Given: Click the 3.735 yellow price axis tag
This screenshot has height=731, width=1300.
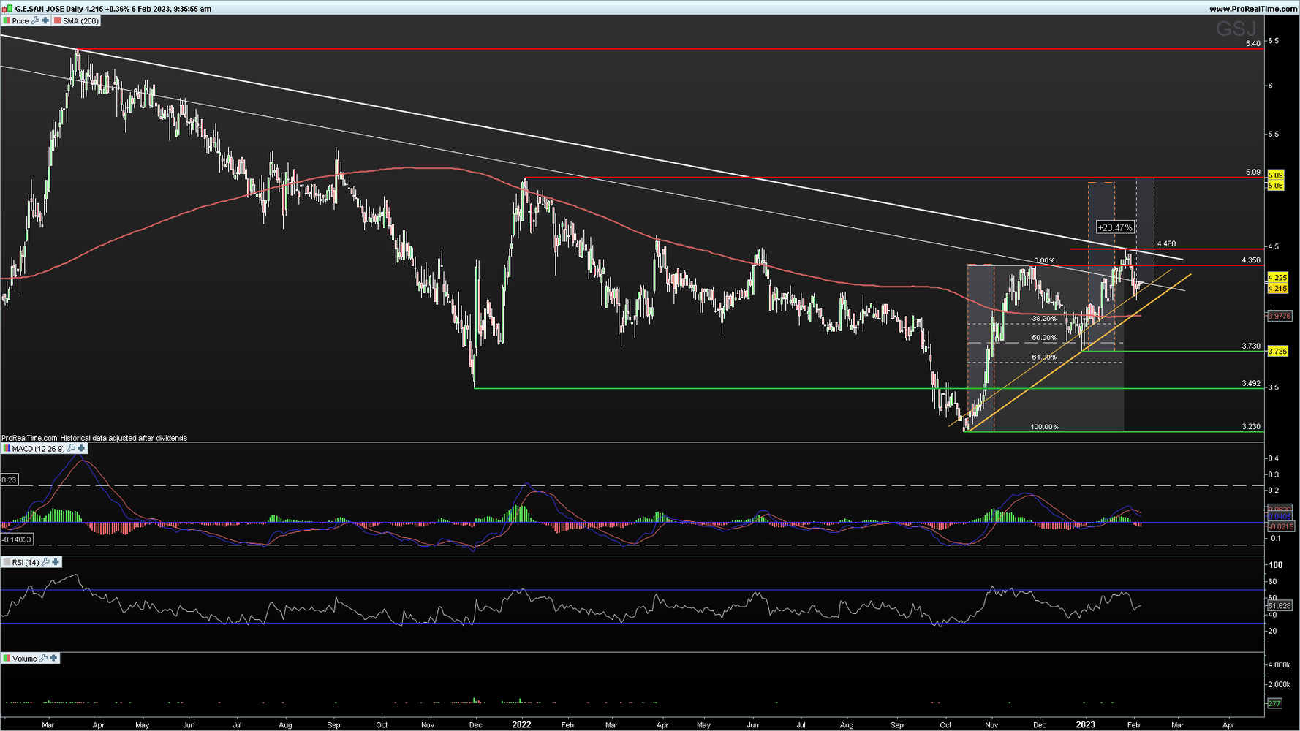Looking at the screenshot, I should coord(1277,352).
